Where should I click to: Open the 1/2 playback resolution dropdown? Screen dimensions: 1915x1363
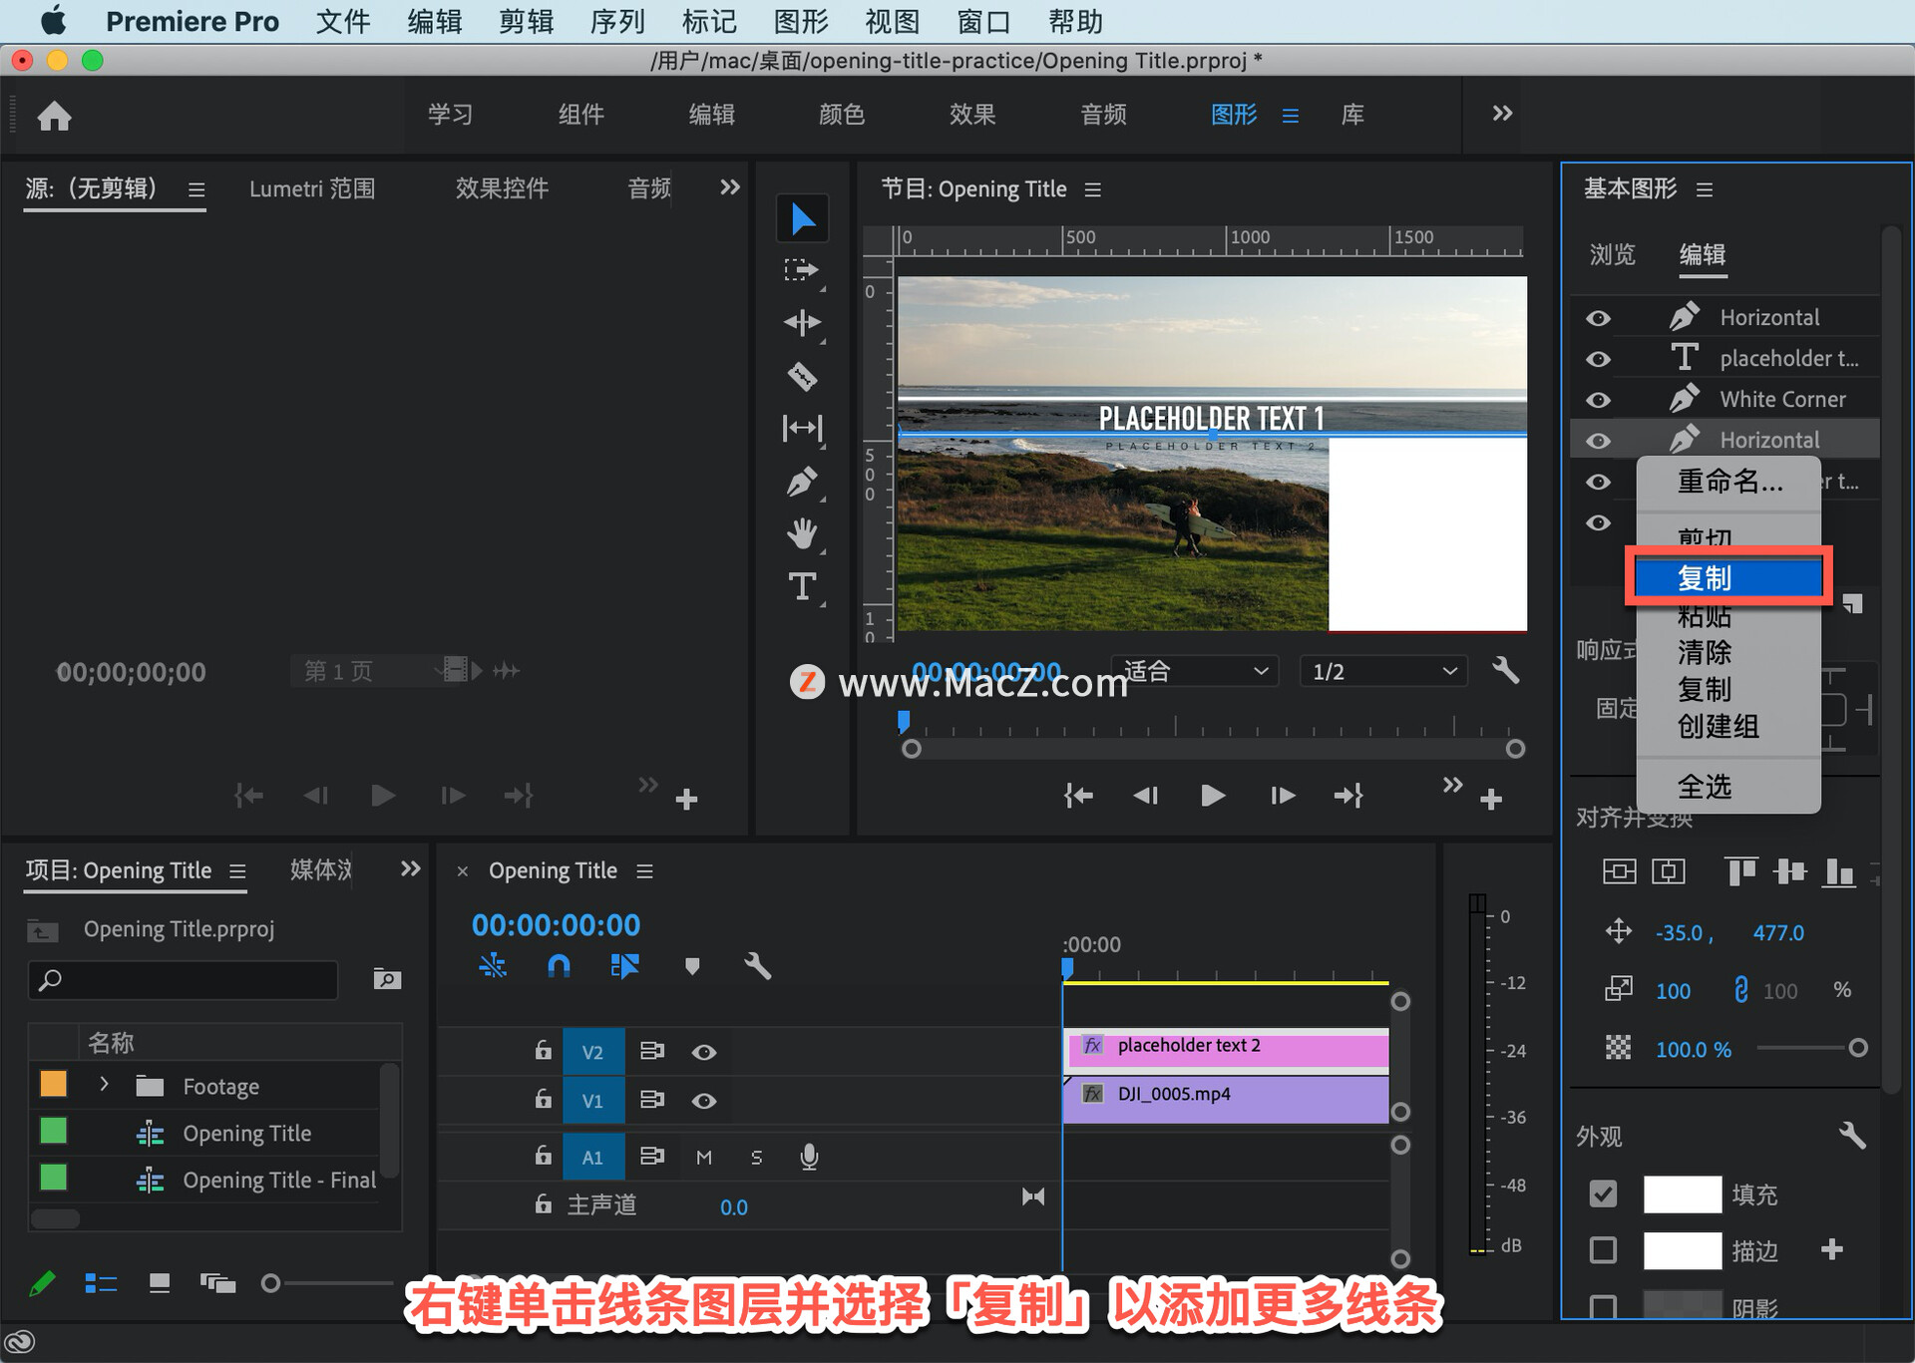(x=1382, y=671)
